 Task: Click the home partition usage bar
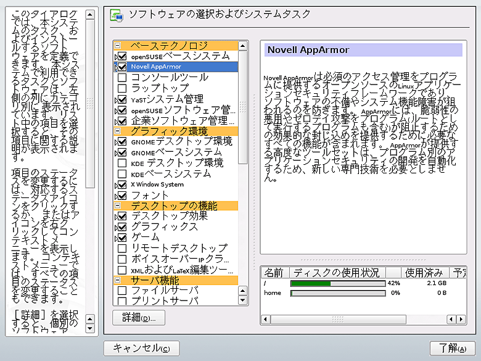click(338, 294)
